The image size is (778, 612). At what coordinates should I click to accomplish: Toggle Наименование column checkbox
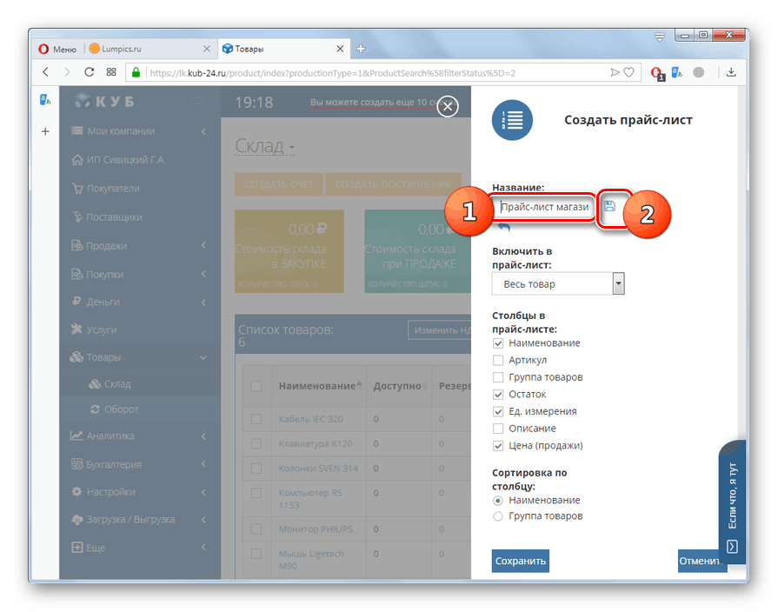tap(498, 343)
